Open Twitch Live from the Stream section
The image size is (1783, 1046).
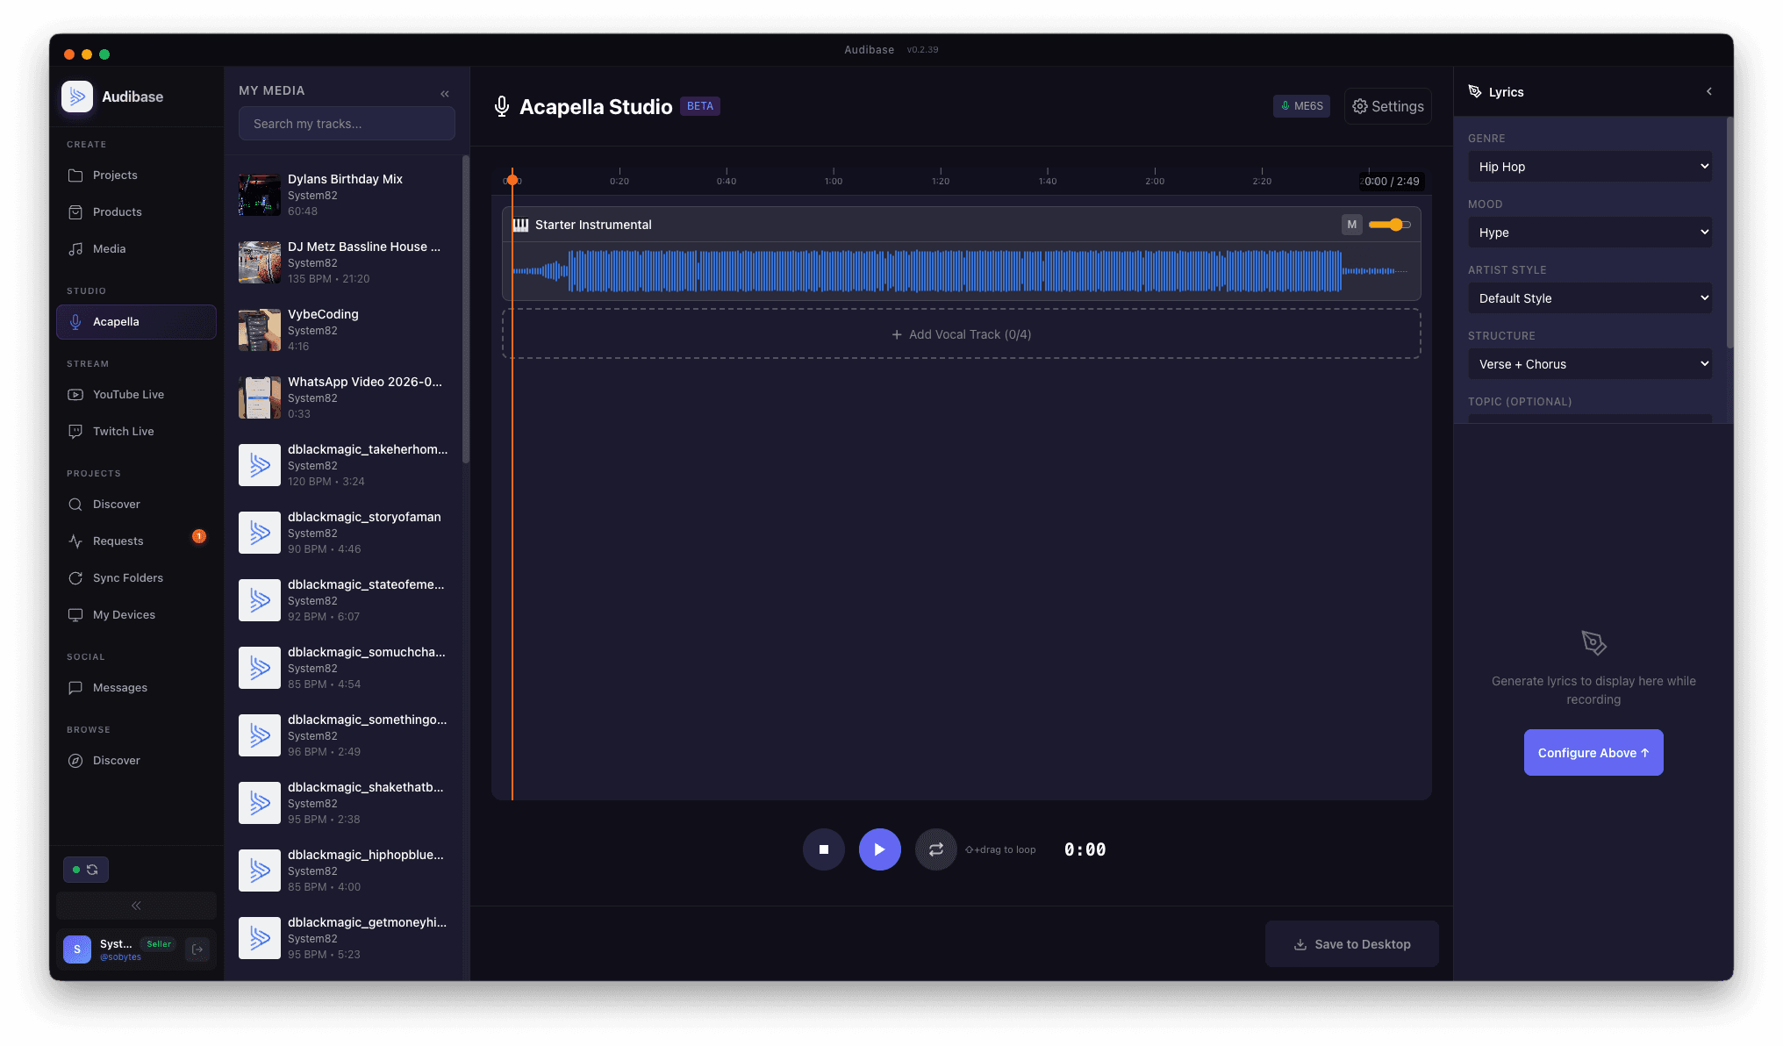point(122,431)
